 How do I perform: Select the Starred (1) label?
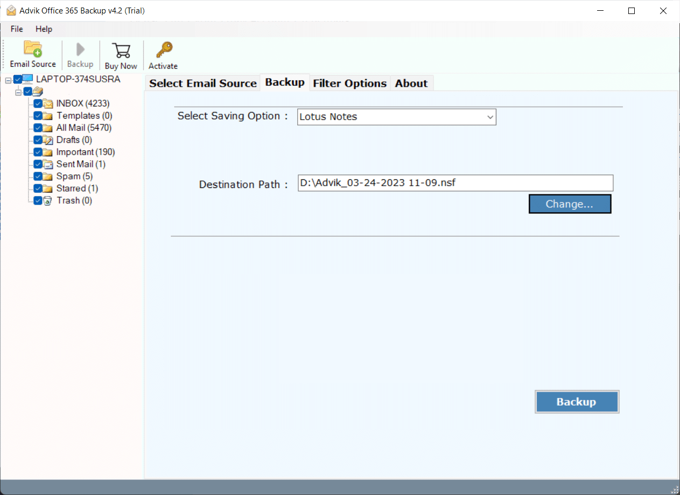78,189
